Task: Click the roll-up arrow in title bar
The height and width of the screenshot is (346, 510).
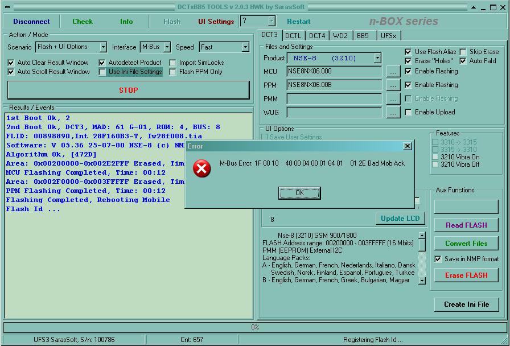Action: coord(474,7)
